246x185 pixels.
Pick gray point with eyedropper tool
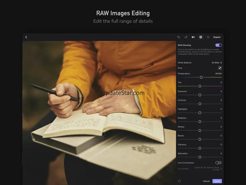220,68
